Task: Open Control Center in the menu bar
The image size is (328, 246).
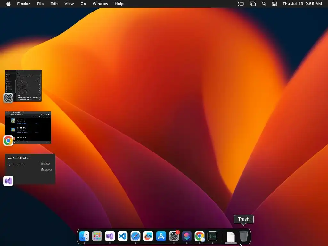Action: pyautogui.click(x=275, y=4)
